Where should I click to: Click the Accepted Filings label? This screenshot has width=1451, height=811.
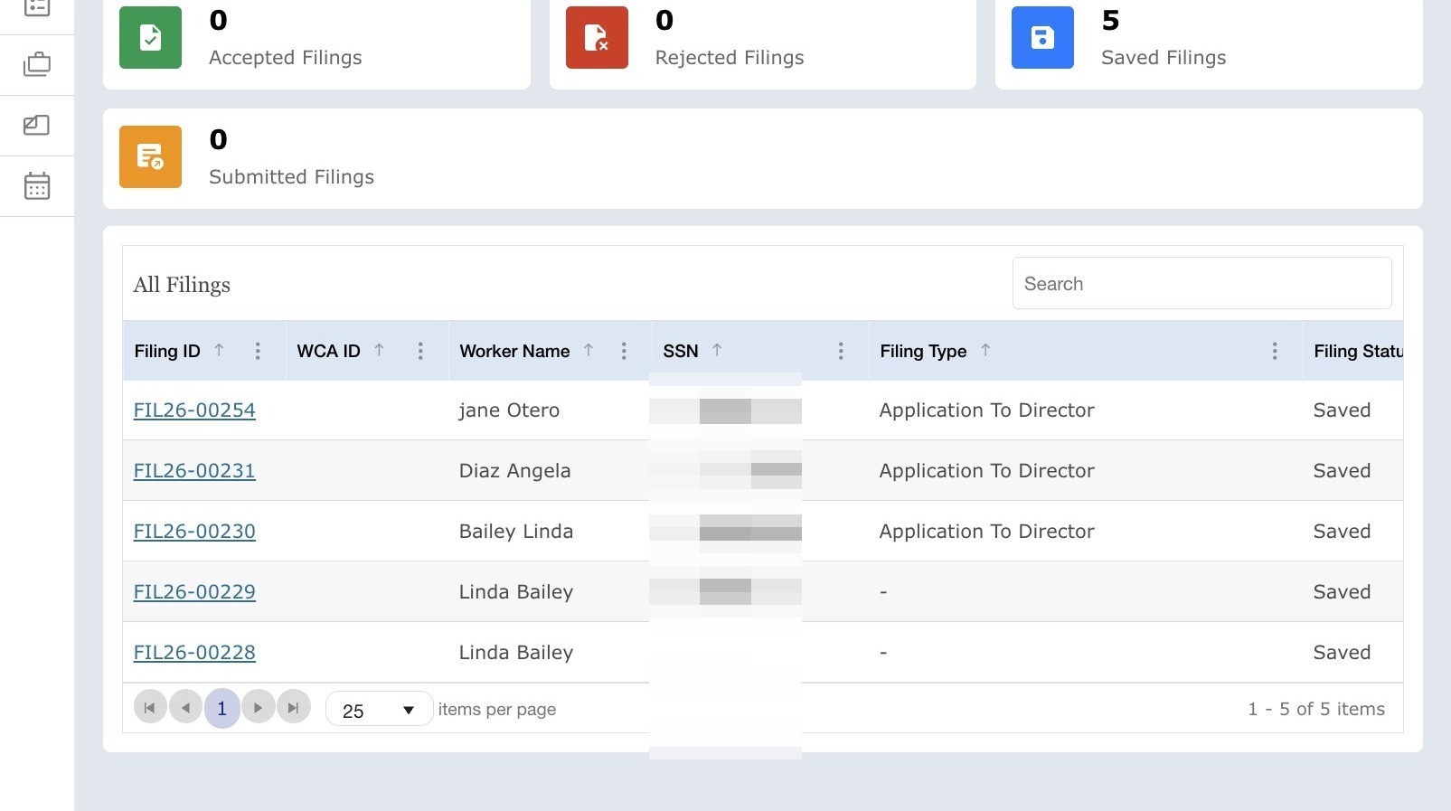[285, 58]
